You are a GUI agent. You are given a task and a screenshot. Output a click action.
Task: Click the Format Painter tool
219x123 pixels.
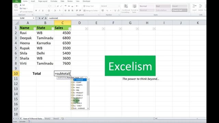(26, 12)
